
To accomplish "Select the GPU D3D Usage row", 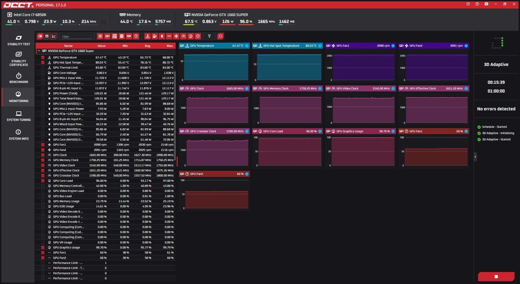I will [106, 206].
